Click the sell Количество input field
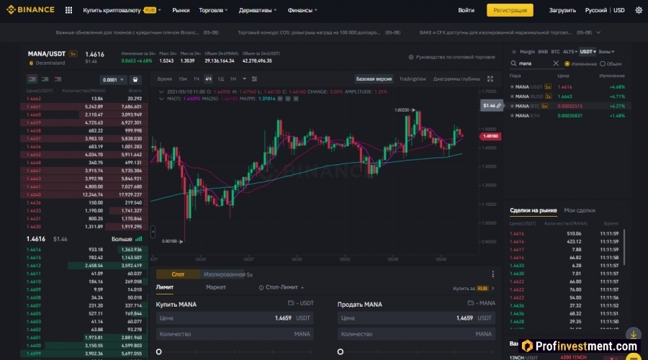Viewport: 648px width, 360px height. (x=416, y=334)
